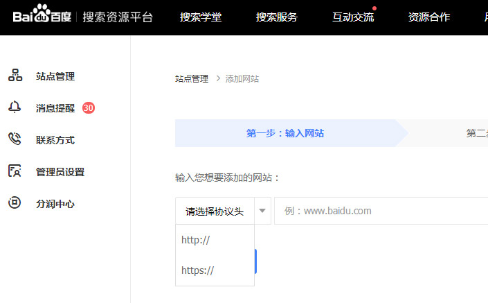Focus the website URL input field
Viewport: 488px width, 303px height.
[381, 211]
